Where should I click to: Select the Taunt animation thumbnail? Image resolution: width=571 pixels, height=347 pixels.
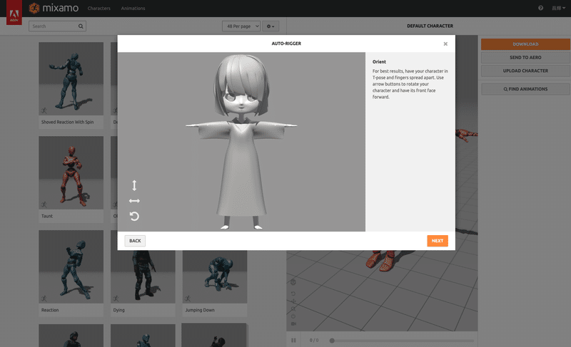click(x=71, y=173)
